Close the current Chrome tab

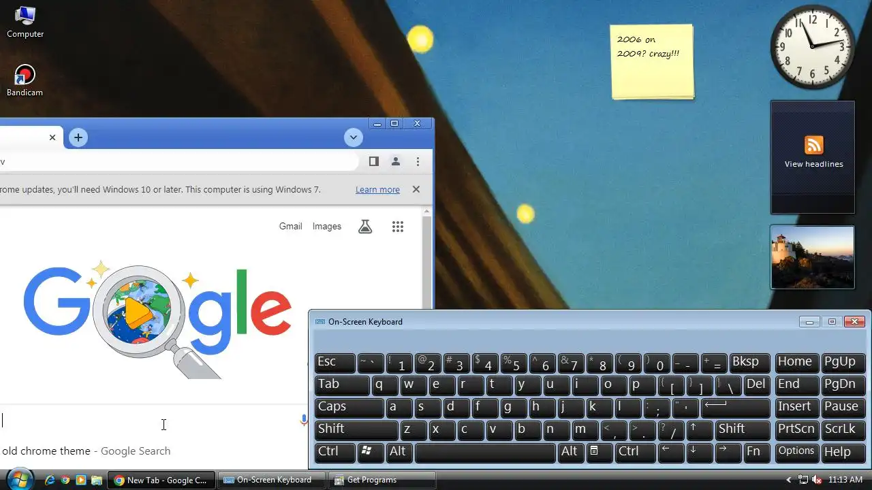coord(52,137)
